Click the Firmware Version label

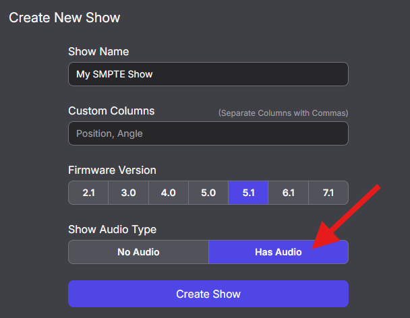pos(112,170)
